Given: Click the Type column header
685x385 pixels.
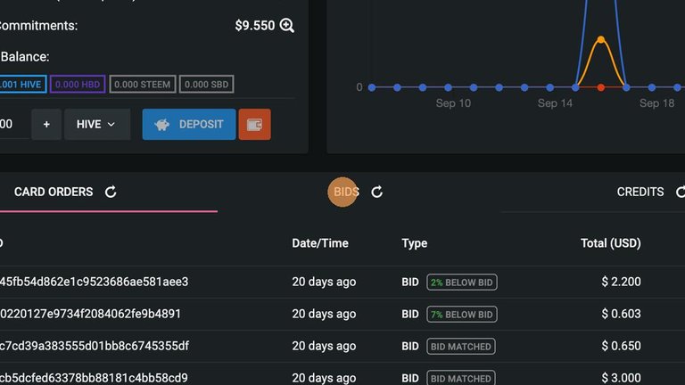Looking at the screenshot, I should 414,243.
